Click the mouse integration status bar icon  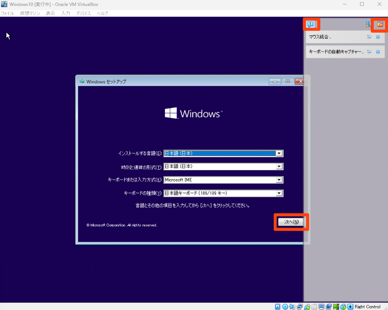pos(343,307)
